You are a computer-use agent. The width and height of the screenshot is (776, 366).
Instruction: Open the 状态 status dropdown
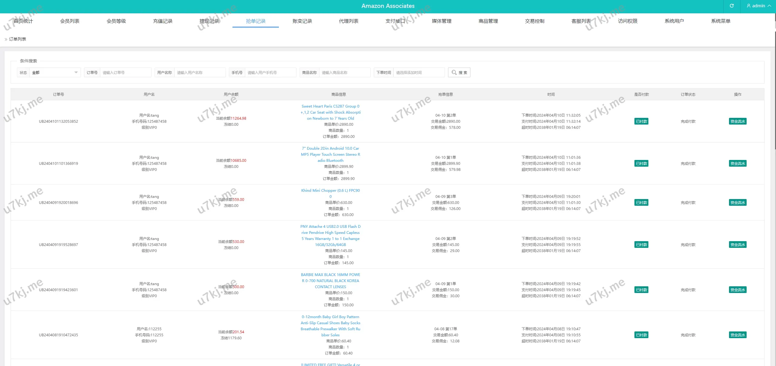tap(55, 72)
